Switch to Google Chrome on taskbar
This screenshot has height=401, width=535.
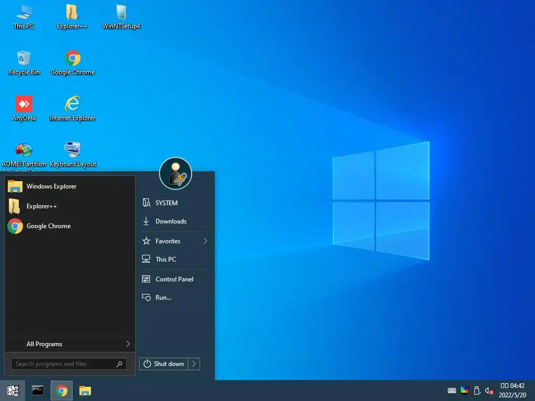62,391
